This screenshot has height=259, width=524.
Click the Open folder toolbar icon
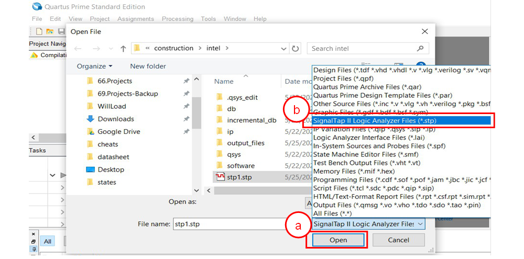point(50,31)
